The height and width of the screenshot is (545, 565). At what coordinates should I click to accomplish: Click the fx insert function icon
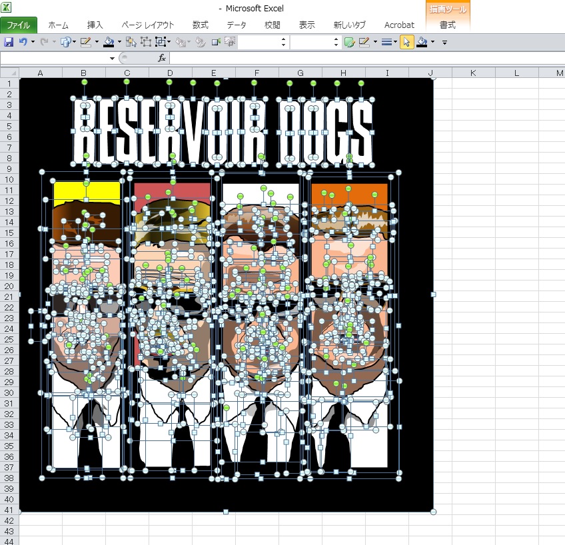point(162,58)
